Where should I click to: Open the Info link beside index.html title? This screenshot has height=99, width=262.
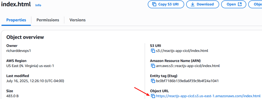(38, 5)
